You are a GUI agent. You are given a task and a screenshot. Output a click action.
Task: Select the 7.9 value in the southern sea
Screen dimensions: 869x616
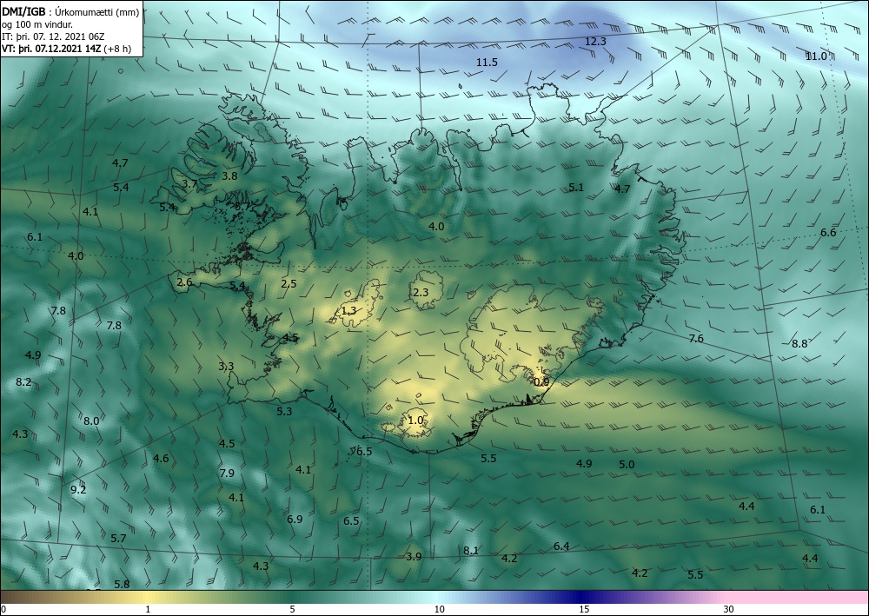pyautogui.click(x=227, y=474)
